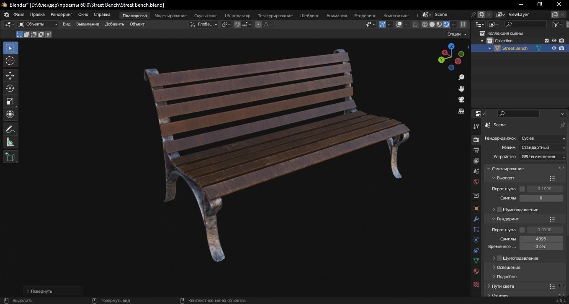569x304 pixels.
Task: Expand the Street Bench outliner item
Action: [x=490, y=48]
